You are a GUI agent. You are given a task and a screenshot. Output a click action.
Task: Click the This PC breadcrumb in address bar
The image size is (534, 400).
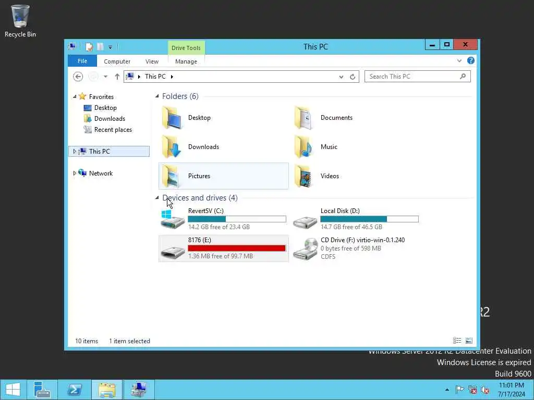[155, 77]
